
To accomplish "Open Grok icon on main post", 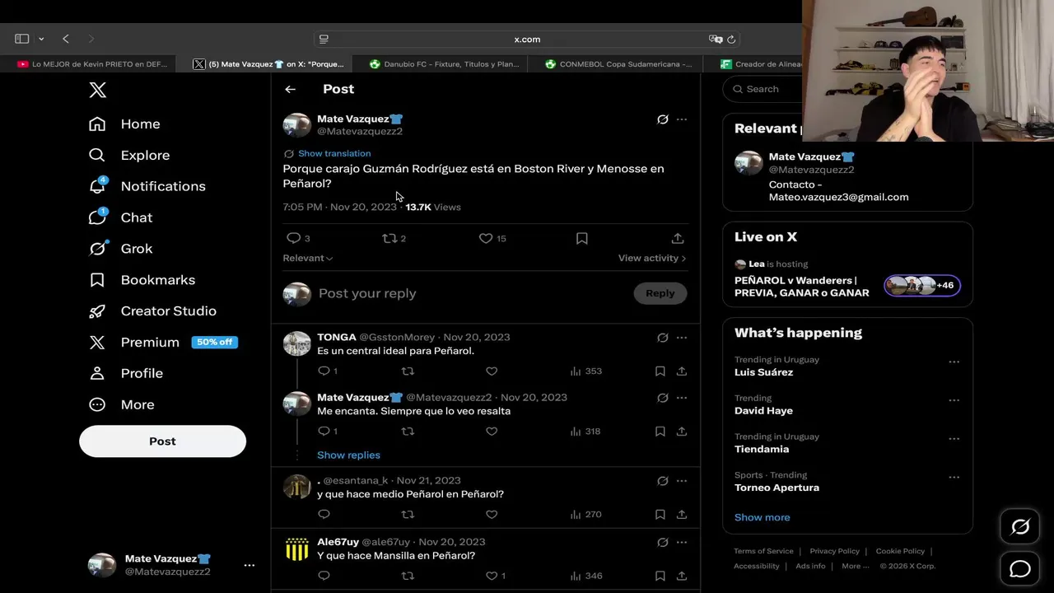I will pyautogui.click(x=662, y=119).
